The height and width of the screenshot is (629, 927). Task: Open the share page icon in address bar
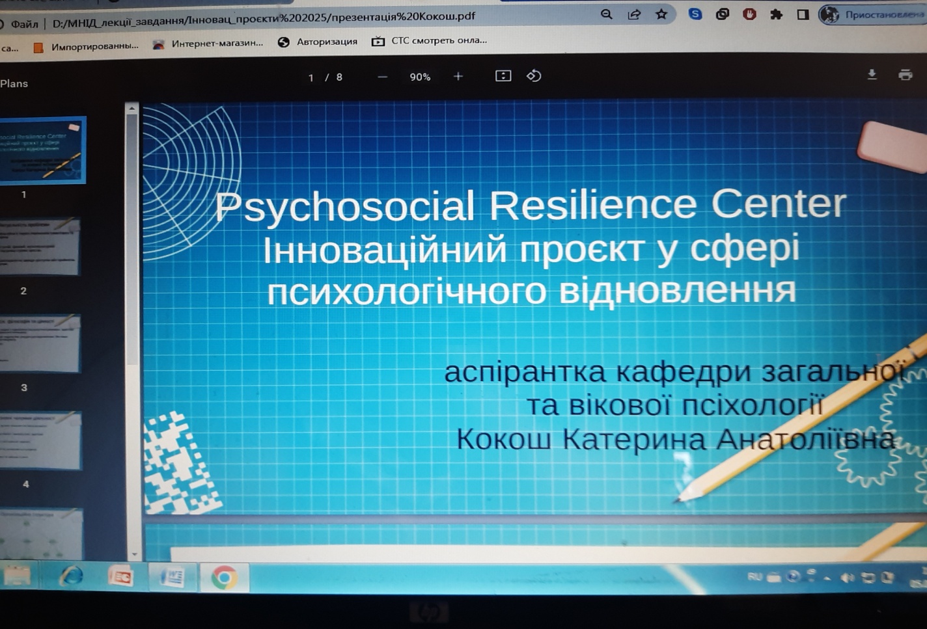click(634, 14)
